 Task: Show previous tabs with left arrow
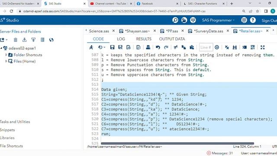pos(86,30)
